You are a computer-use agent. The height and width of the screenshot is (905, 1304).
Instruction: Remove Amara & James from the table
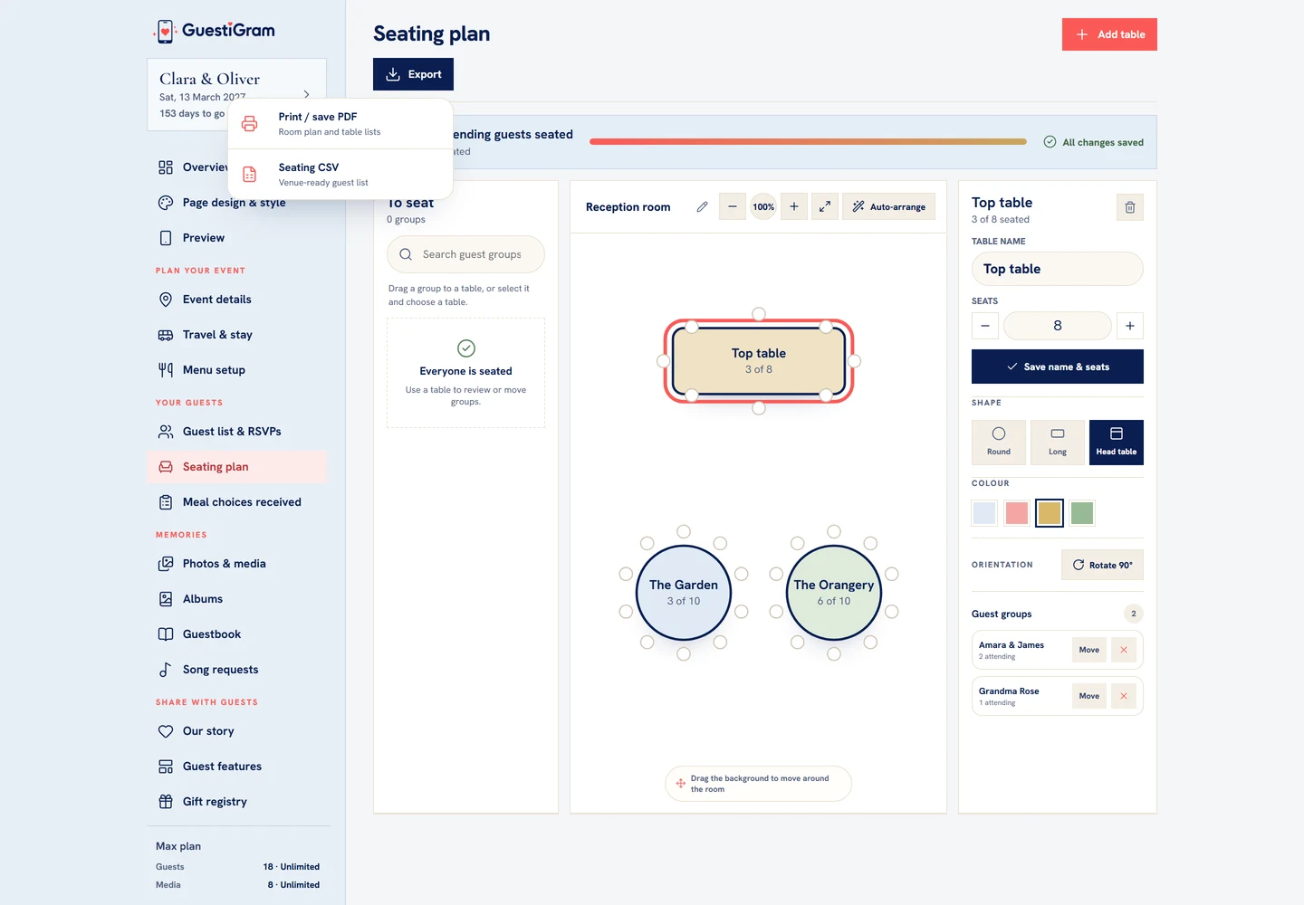(1124, 650)
